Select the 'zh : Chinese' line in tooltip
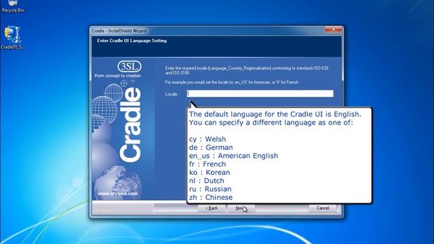 pyautogui.click(x=211, y=197)
